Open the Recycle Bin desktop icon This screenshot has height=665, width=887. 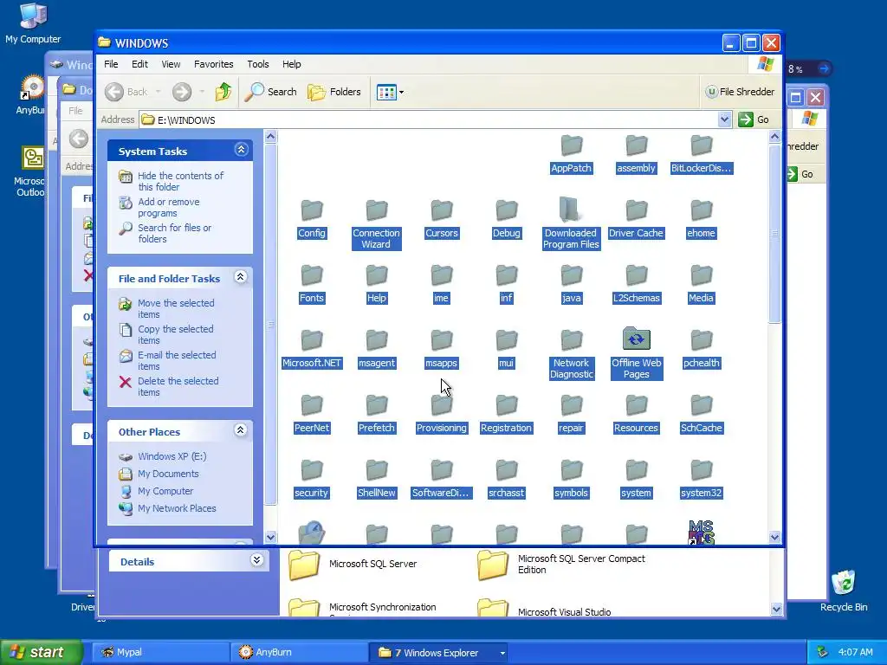[x=844, y=591]
